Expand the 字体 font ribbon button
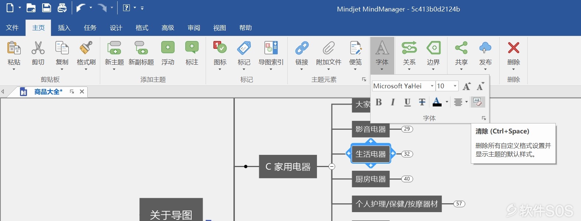The image size is (581, 221). tap(382, 55)
